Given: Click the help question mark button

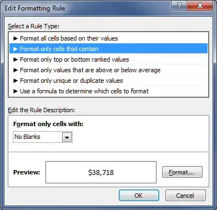Looking at the screenshot, I should [179, 6].
